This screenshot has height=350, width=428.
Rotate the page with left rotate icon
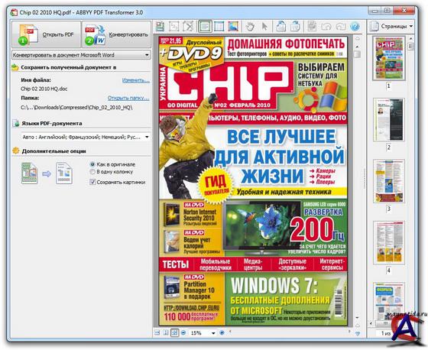281,27
